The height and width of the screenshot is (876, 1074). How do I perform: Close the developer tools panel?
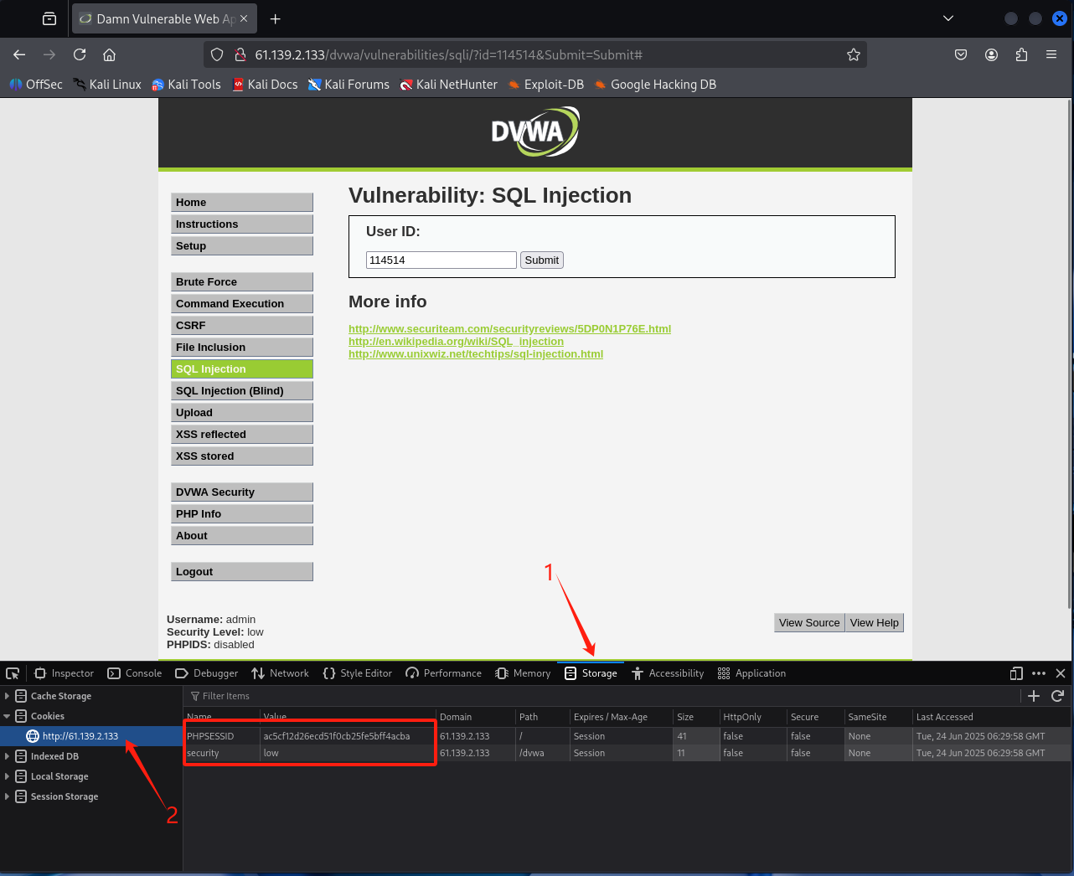tap(1061, 673)
